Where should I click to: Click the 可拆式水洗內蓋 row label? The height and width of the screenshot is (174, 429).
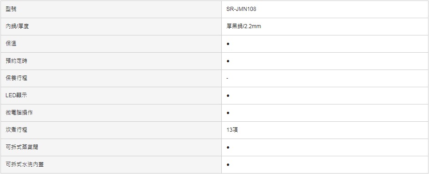click(25, 164)
